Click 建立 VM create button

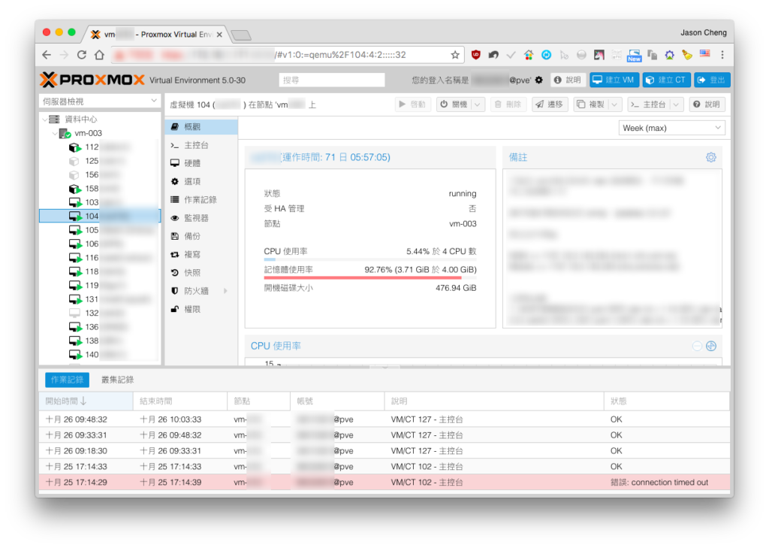pos(614,80)
